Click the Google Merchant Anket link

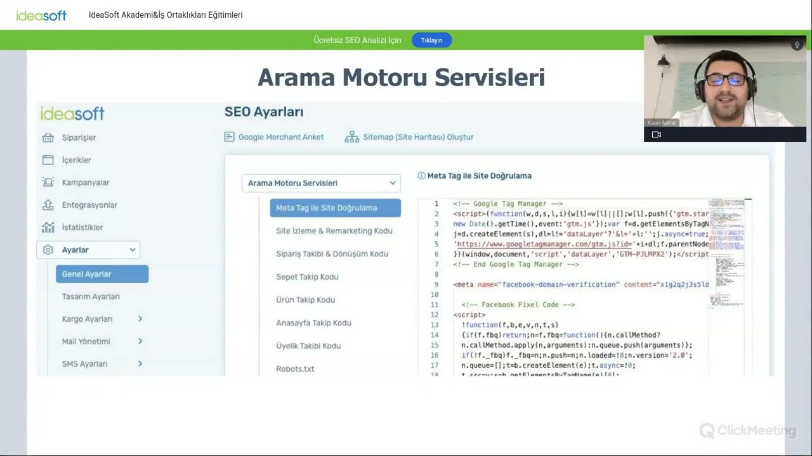[281, 137]
